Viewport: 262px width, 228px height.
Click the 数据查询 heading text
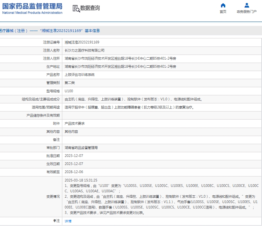pyautogui.click(x=90, y=8)
